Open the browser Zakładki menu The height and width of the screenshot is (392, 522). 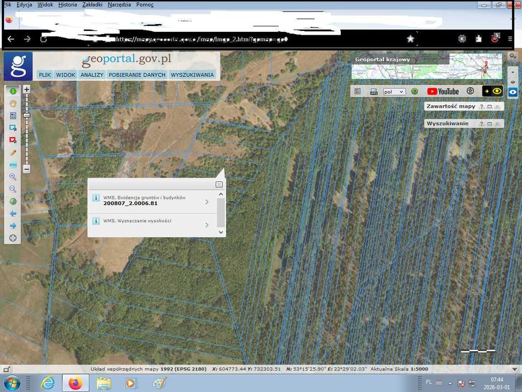click(92, 4)
